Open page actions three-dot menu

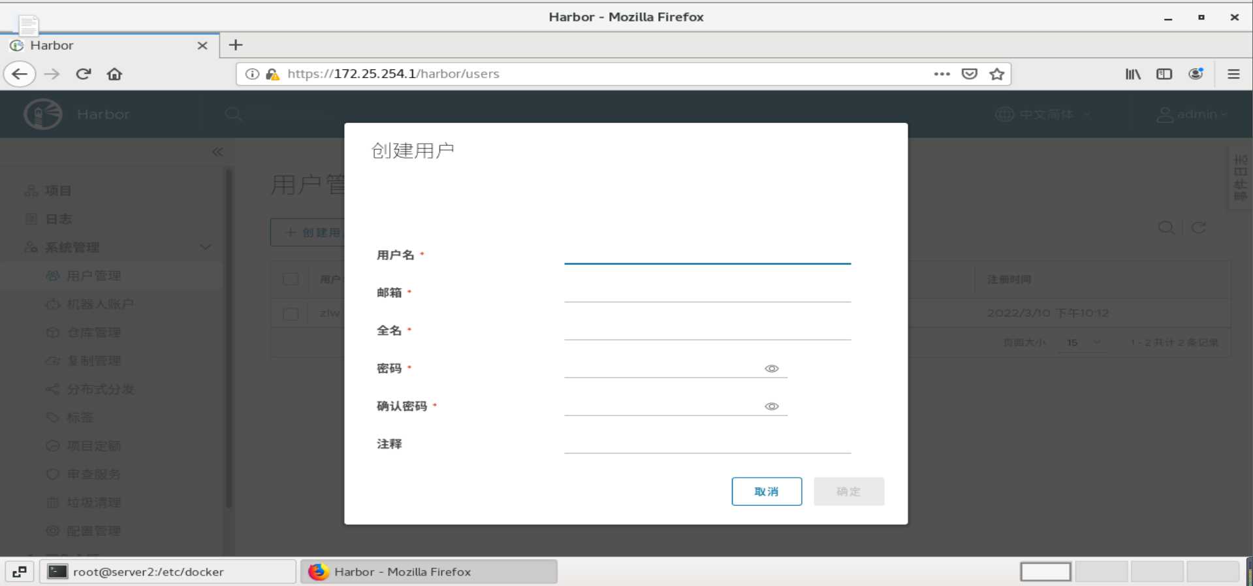coord(942,74)
